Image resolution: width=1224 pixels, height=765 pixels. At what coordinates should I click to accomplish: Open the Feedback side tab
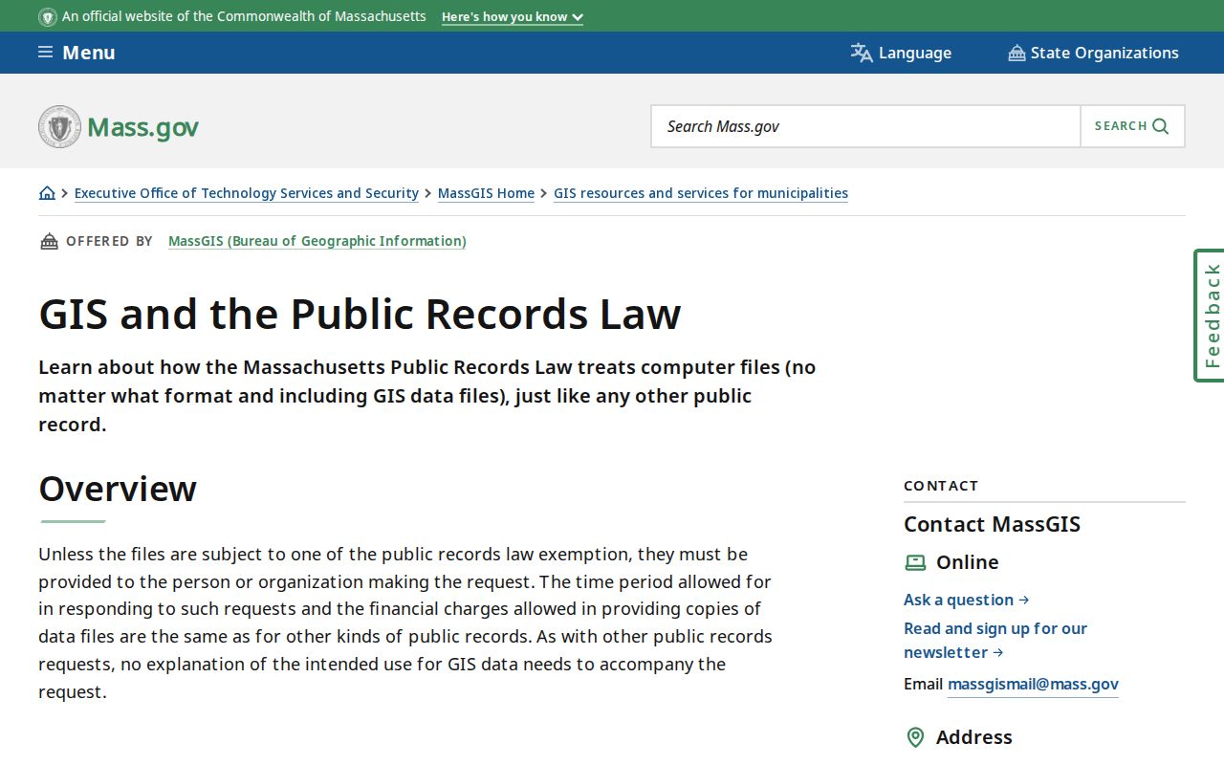[1210, 316]
